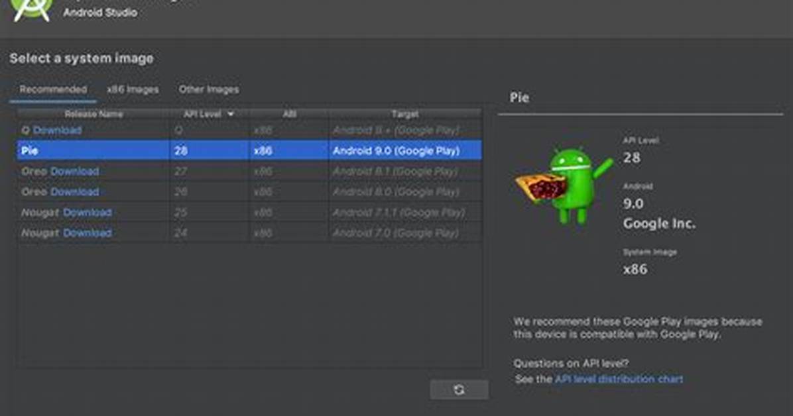Image resolution: width=793 pixels, height=416 pixels.
Task: Select the Pie release row
Action: (249, 150)
